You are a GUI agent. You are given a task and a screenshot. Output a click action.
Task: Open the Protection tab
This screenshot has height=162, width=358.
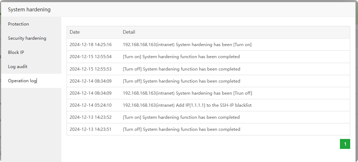click(18, 24)
